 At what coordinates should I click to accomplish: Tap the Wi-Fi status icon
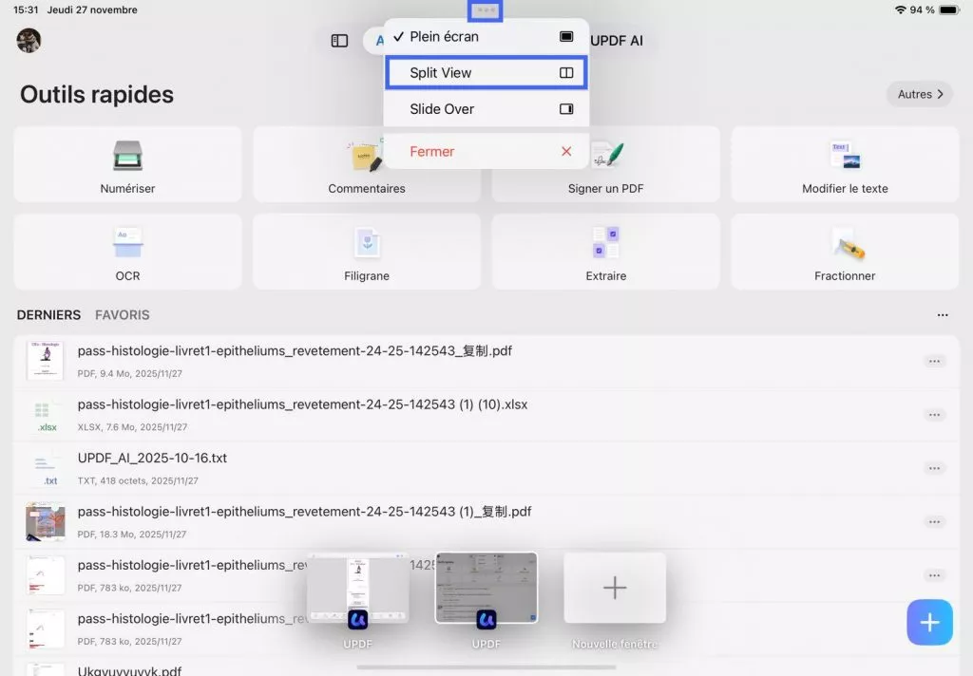point(900,9)
